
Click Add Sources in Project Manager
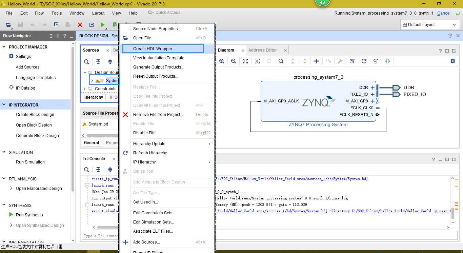click(x=28, y=67)
